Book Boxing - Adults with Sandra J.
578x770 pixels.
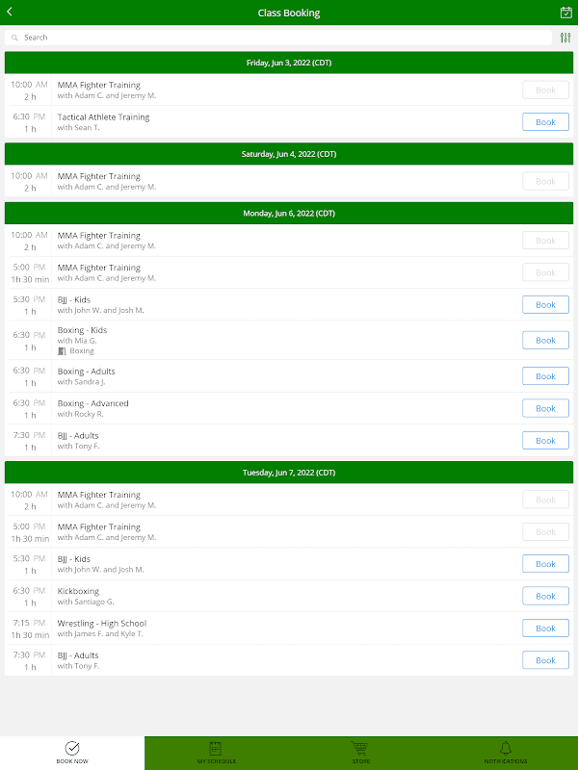[x=545, y=376]
